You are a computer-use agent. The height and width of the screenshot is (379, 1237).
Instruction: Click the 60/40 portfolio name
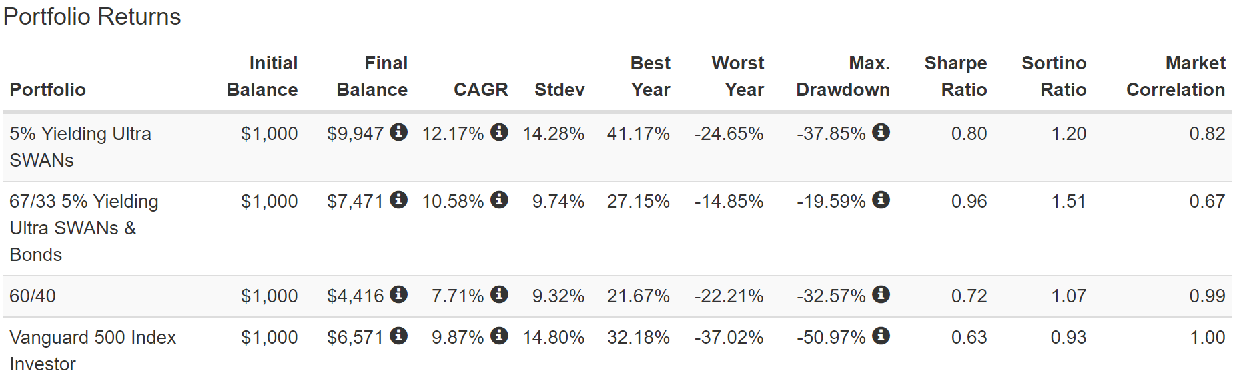pos(33,296)
